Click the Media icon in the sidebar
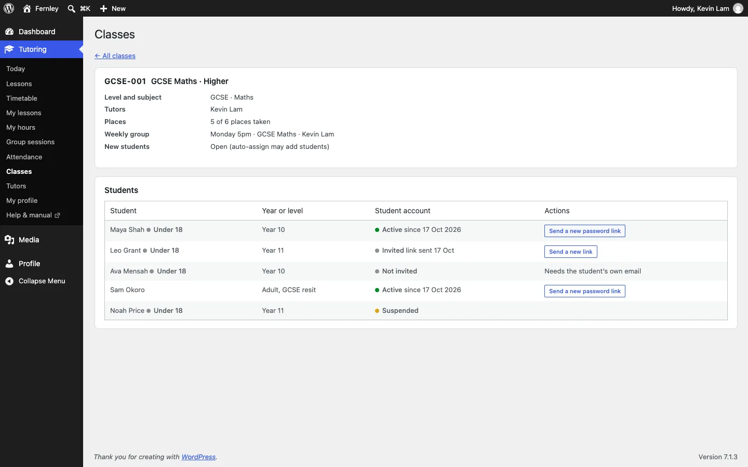748x467 pixels. [x=9, y=240]
